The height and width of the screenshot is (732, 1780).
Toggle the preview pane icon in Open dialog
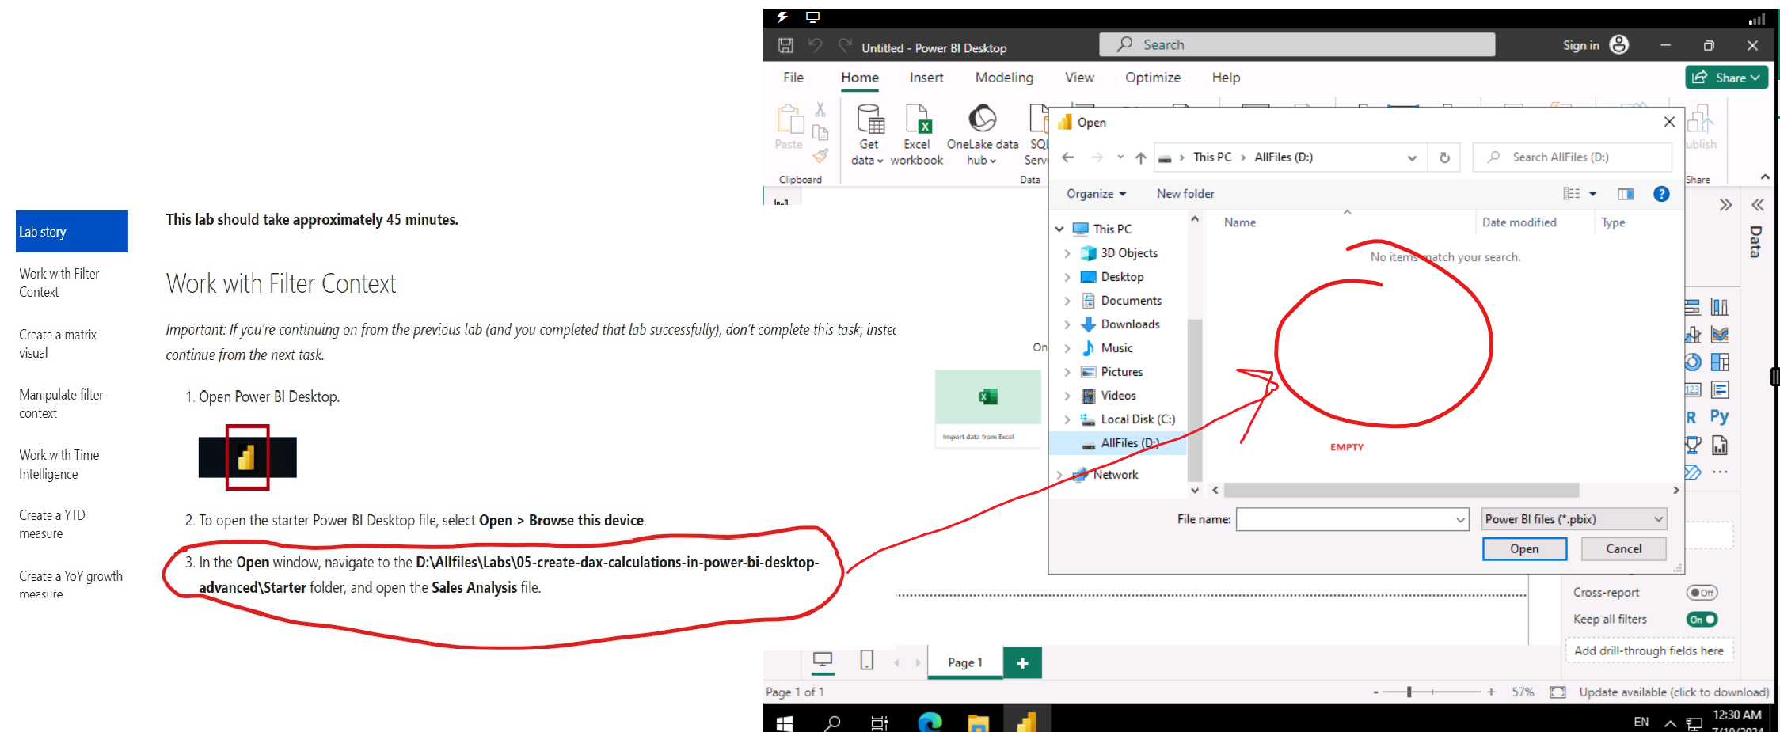coord(1626,194)
